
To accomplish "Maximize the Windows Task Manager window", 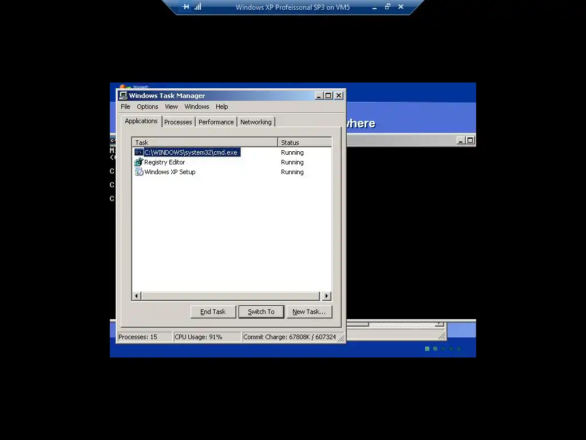I will point(328,96).
